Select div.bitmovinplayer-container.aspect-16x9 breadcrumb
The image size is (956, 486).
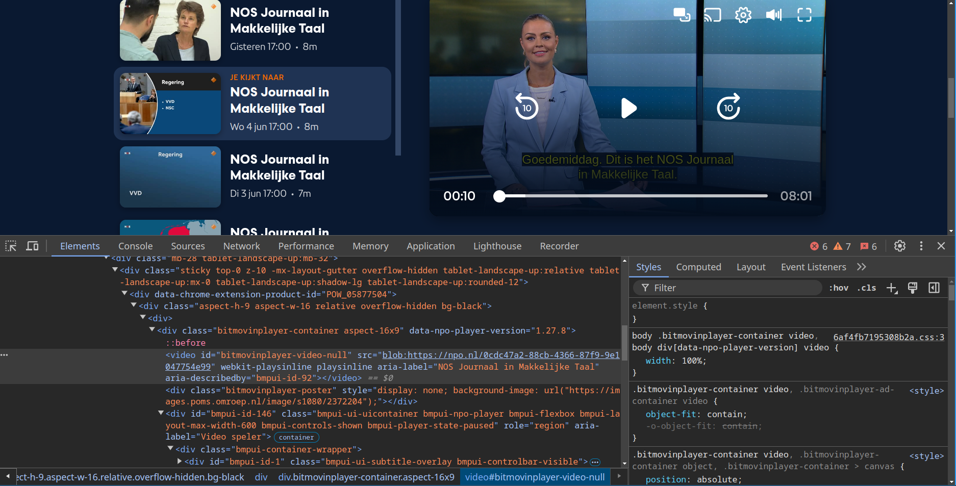(366, 477)
